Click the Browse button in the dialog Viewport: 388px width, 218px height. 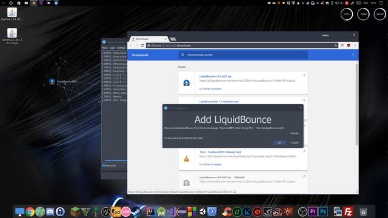click(x=295, y=133)
